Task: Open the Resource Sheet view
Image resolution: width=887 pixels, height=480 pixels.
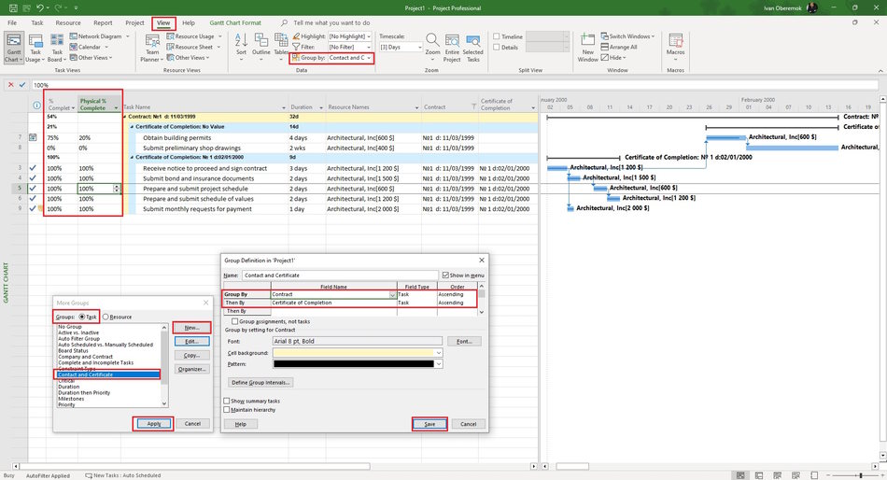Action: click(x=193, y=47)
